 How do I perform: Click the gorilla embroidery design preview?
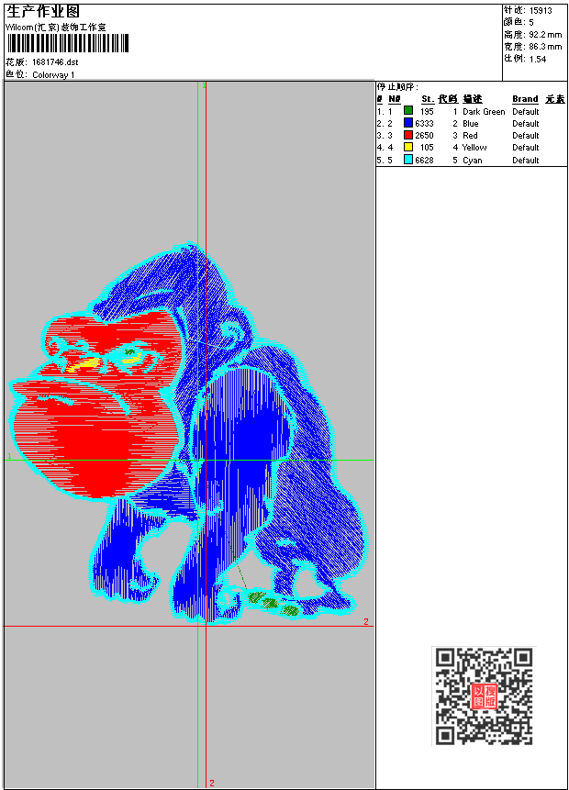pyautogui.click(x=189, y=432)
